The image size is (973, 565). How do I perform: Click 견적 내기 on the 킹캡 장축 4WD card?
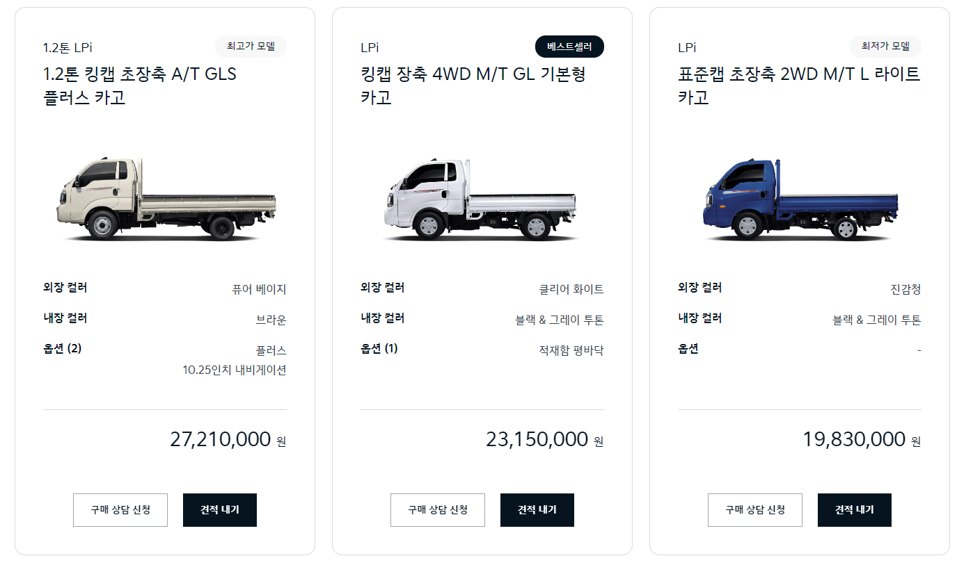click(537, 509)
